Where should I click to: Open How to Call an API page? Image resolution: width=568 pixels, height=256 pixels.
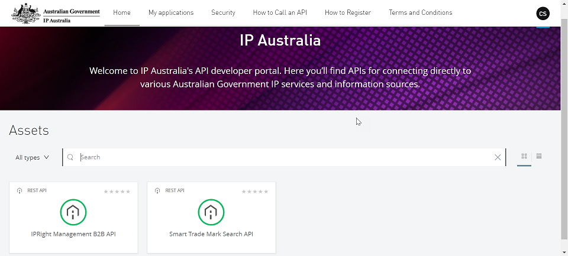tap(280, 12)
